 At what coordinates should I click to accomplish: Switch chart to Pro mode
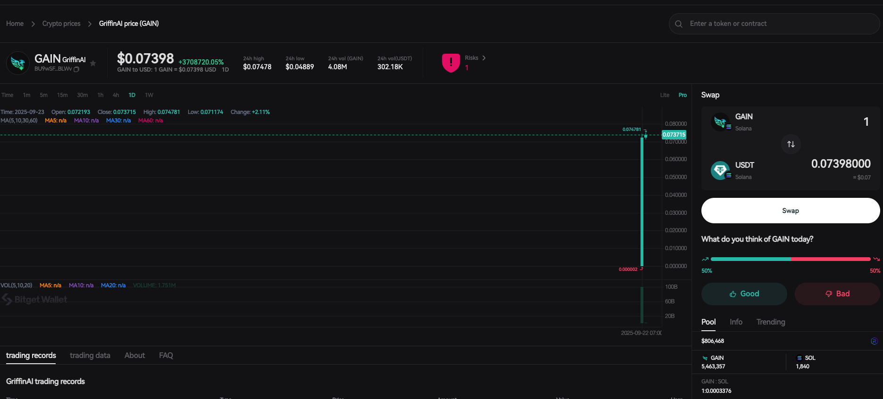pos(683,95)
